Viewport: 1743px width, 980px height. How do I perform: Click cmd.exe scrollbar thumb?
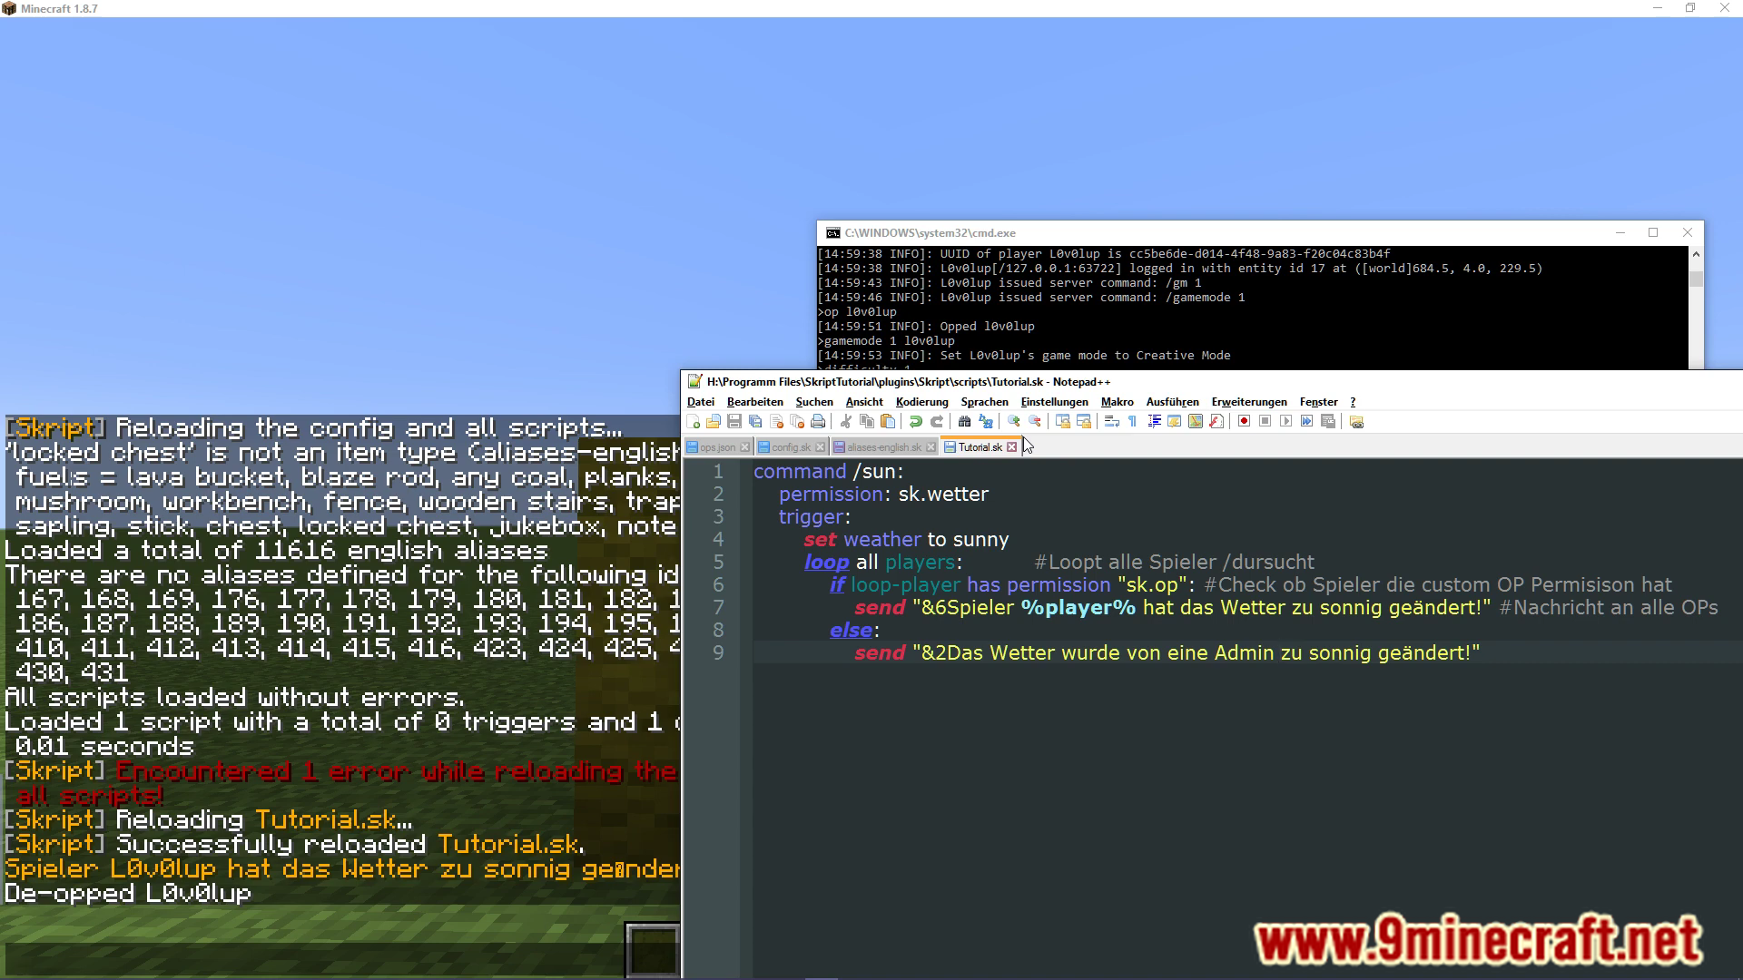tap(1696, 279)
